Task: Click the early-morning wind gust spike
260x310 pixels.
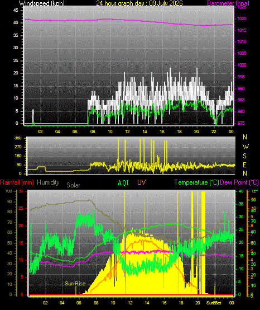Action: [33, 116]
